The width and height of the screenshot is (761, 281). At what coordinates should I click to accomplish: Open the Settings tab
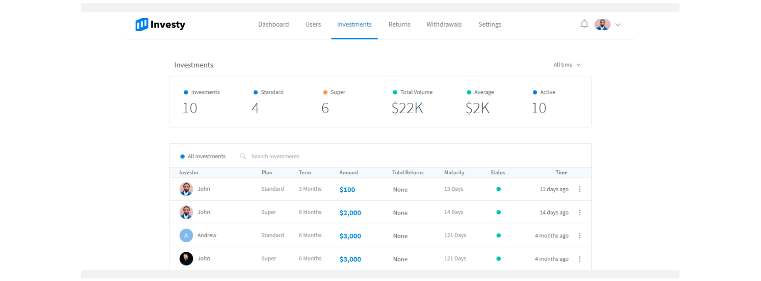[489, 25]
